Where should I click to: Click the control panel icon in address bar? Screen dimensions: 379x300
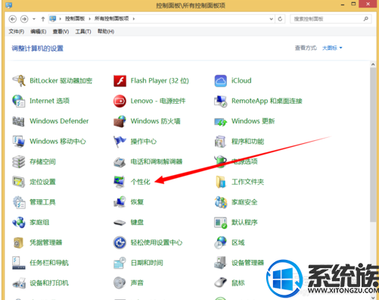53,19
